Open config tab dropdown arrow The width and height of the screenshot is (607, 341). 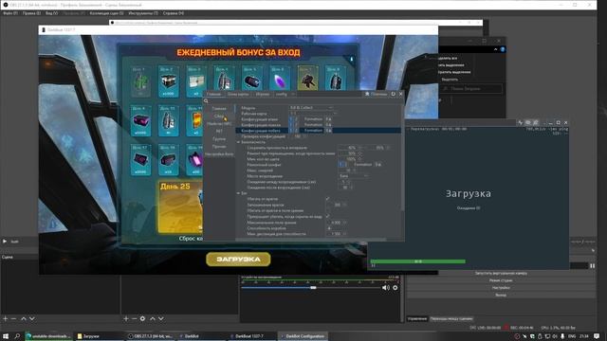[293, 94]
